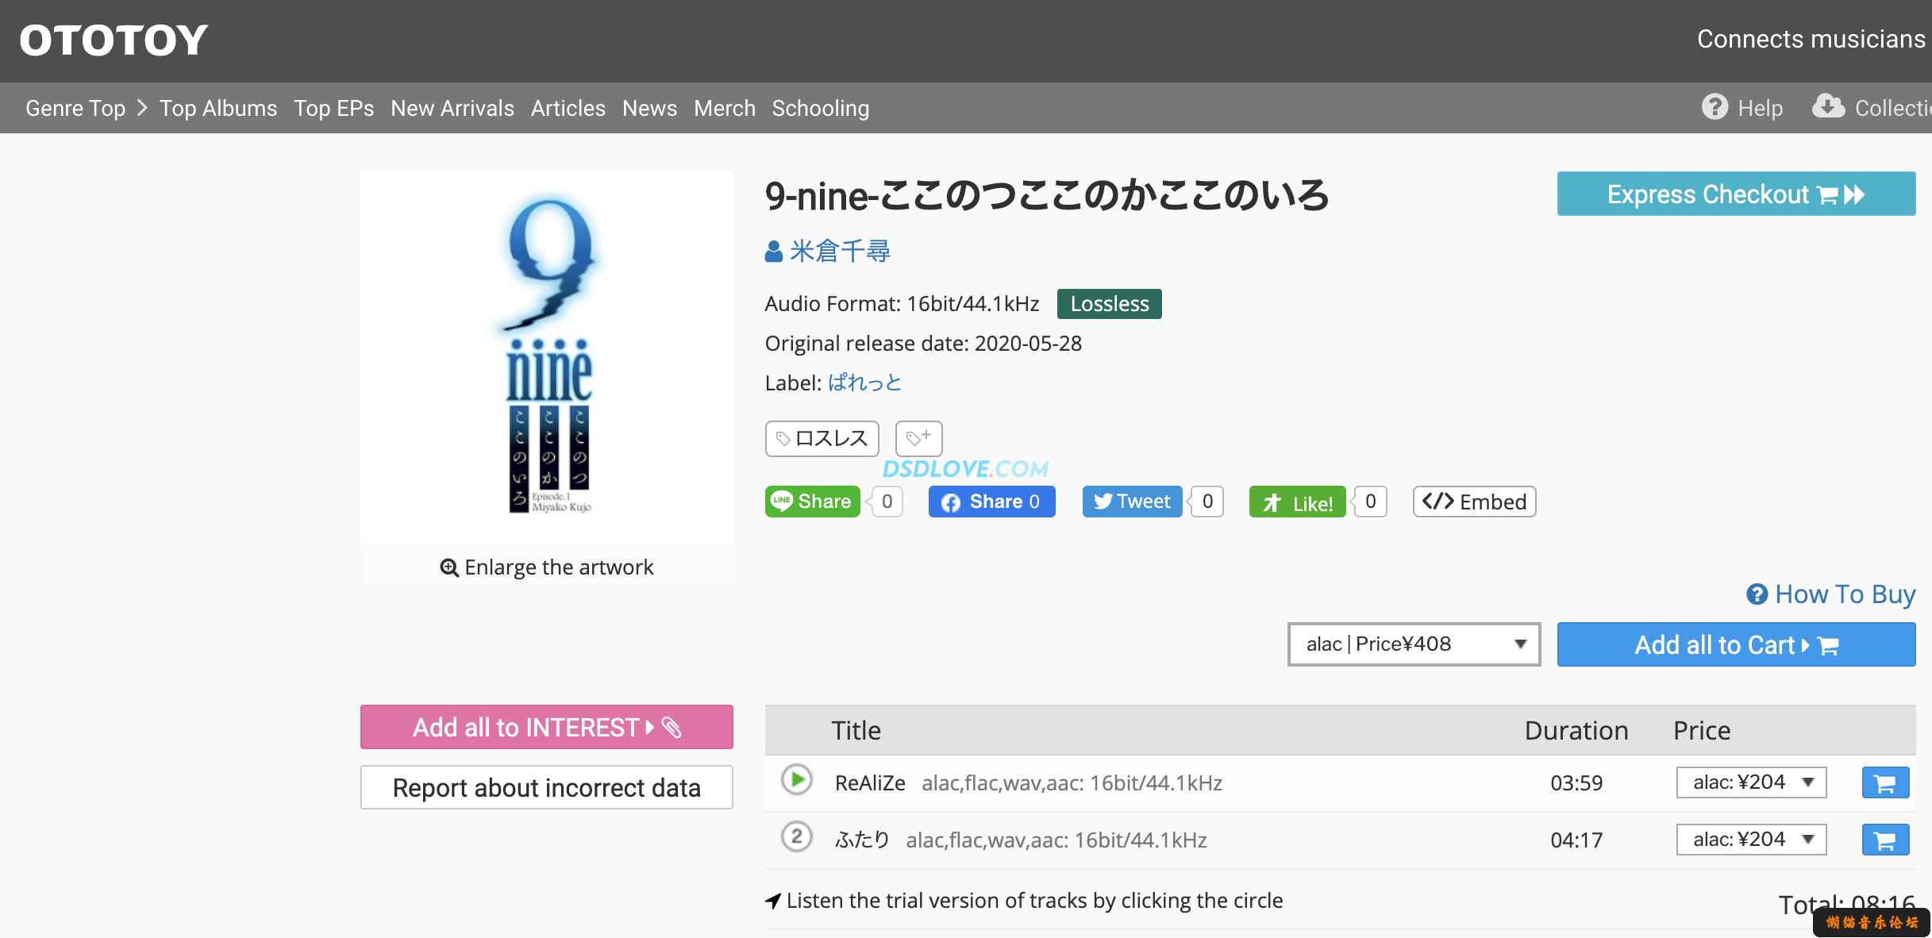Open alac | Price¥408 format dropdown
Image resolution: width=1932 pixels, height=938 pixels.
1414,644
